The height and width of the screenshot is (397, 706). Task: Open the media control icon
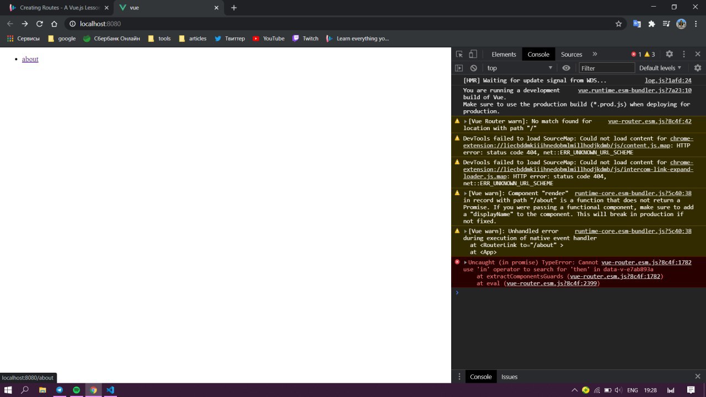(666, 24)
